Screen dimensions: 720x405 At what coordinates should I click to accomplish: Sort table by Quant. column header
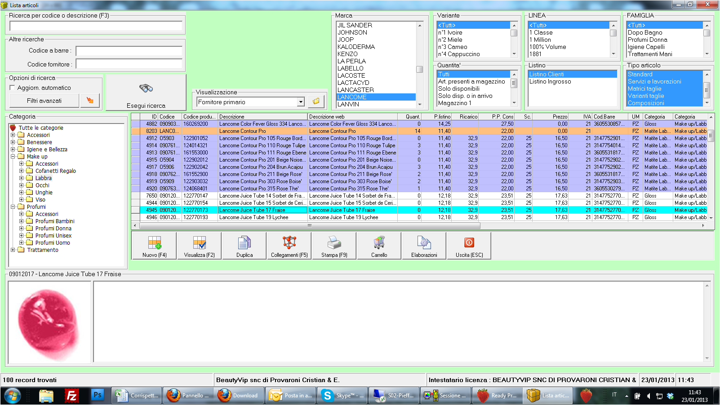[x=410, y=116]
